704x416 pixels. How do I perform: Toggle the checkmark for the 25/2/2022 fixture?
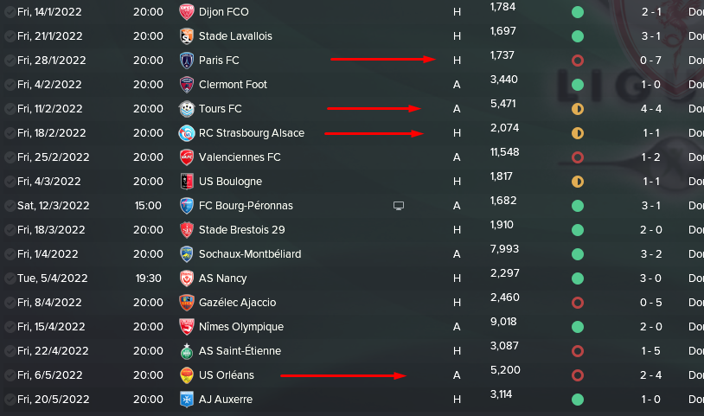[10, 157]
